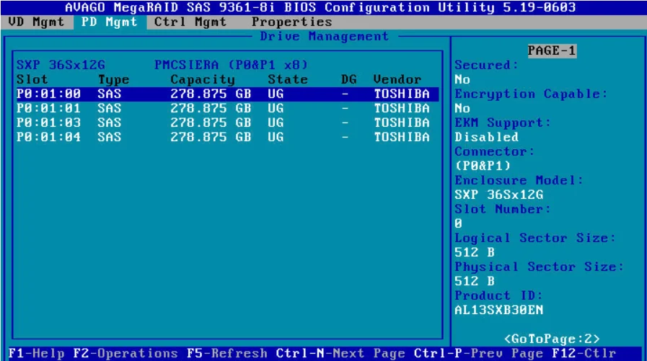
Task: Click the State column header
Action: (288, 79)
